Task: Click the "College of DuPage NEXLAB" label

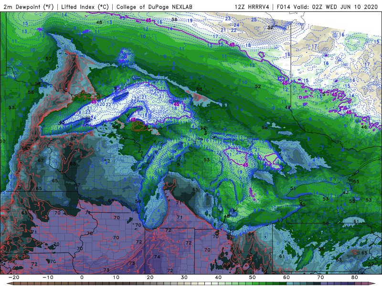Action: [154, 7]
